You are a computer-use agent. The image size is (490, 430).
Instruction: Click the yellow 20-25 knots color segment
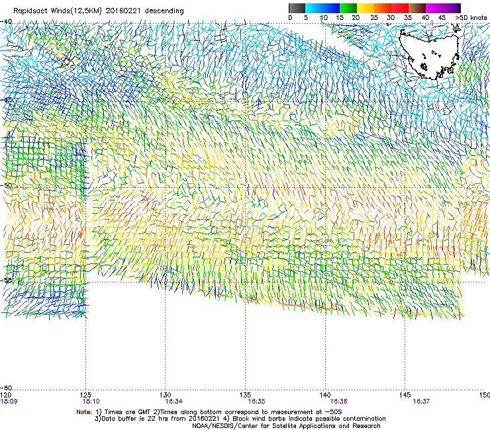(x=366, y=8)
